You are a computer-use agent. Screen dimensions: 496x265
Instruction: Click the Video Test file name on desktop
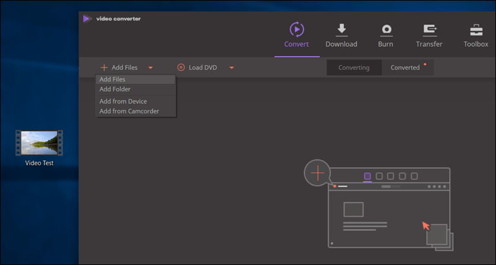click(x=39, y=163)
